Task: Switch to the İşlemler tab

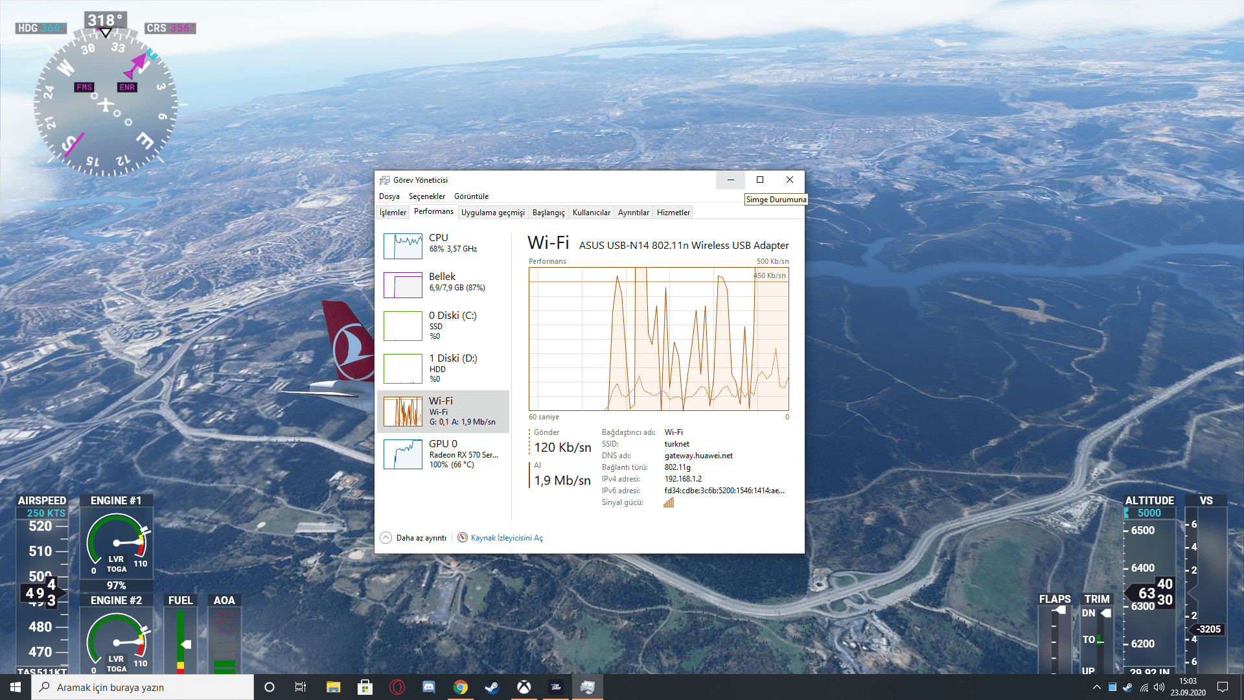Action: pos(393,213)
